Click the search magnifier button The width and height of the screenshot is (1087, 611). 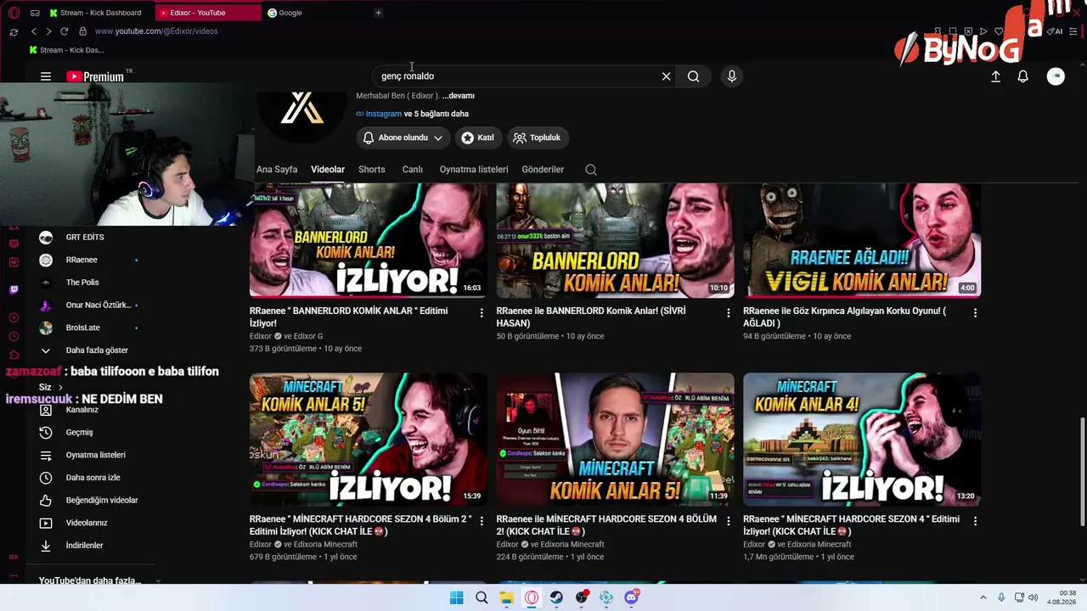694,76
